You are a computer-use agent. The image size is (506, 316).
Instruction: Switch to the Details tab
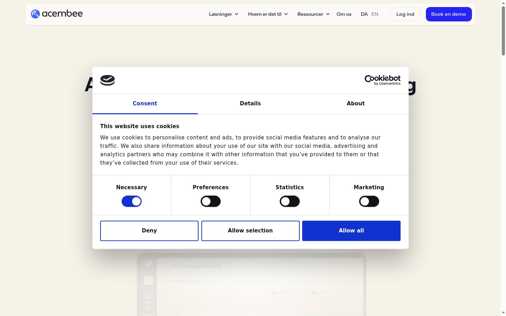(250, 104)
